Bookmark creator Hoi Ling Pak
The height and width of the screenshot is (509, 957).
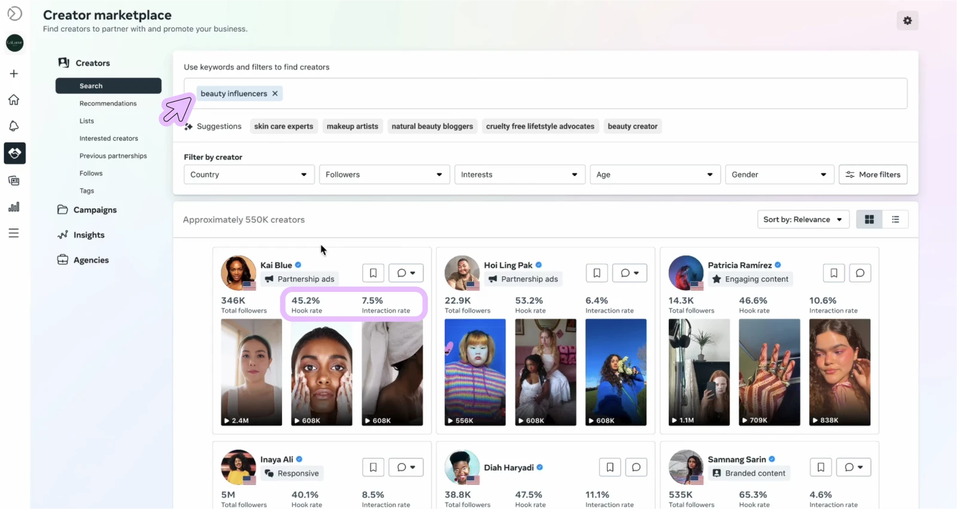[x=597, y=273]
